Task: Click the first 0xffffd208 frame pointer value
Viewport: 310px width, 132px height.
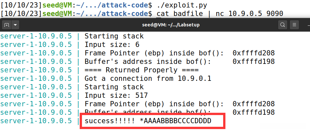Action: coord(254,53)
